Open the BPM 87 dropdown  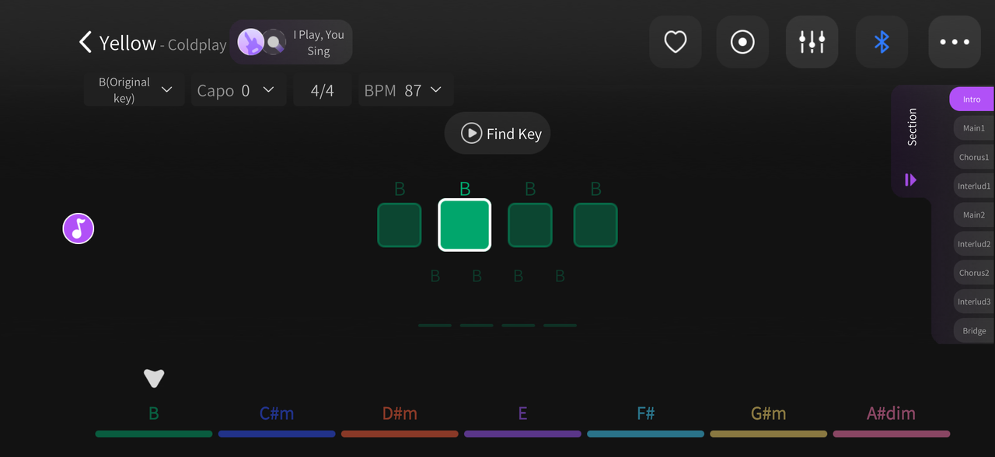point(407,90)
